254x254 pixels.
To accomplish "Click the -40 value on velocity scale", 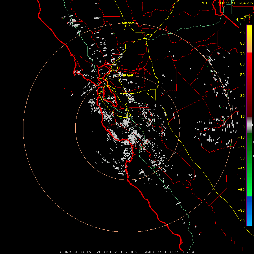I will pyautogui.click(x=241, y=169).
